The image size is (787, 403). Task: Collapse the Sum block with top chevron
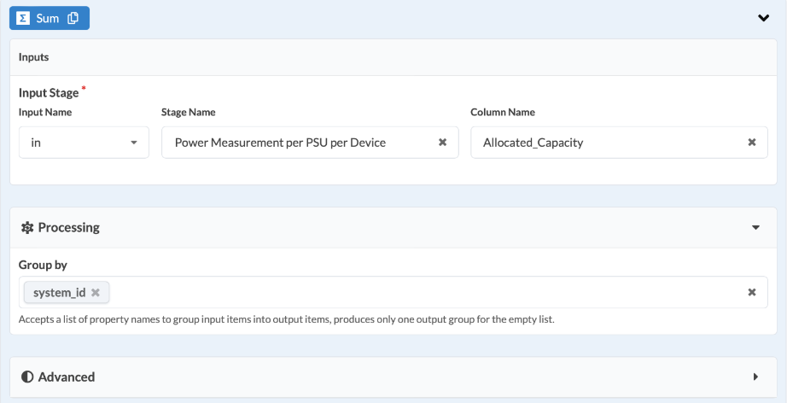pos(764,18)
